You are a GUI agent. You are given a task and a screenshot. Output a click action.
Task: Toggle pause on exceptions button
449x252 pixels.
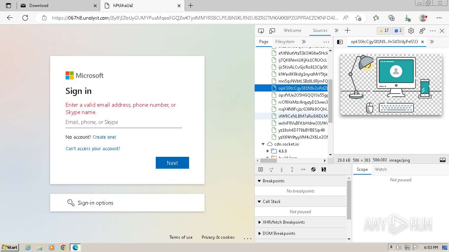click(x=324, y=169)
